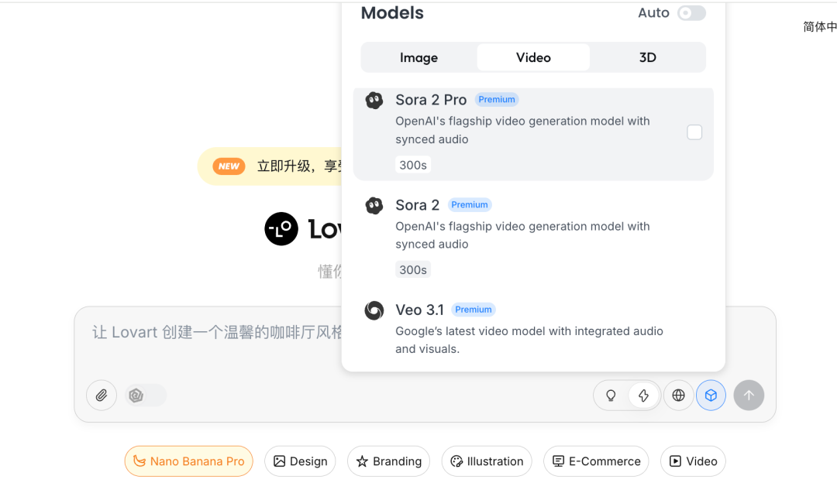837x500 pixels.
Task: Click the Premium badge beside Sora 2
Action: [470, 204]
